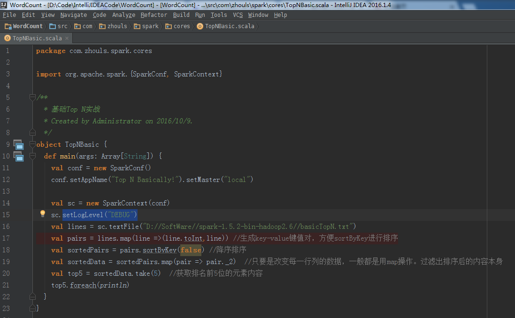Toggle the fold end marker at line 23
Image resolution: width=515 pixels, height=318 pixels.
[x=32, y=308]
